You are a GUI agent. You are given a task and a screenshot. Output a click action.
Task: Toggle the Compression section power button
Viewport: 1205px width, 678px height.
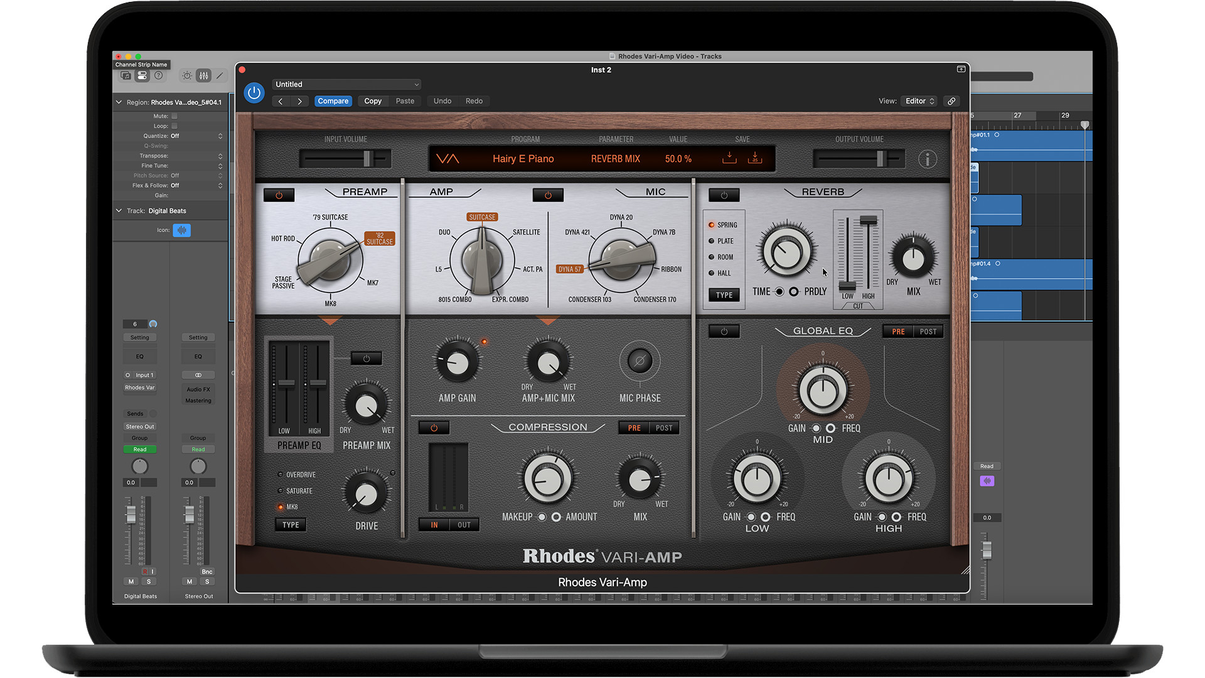434,428
